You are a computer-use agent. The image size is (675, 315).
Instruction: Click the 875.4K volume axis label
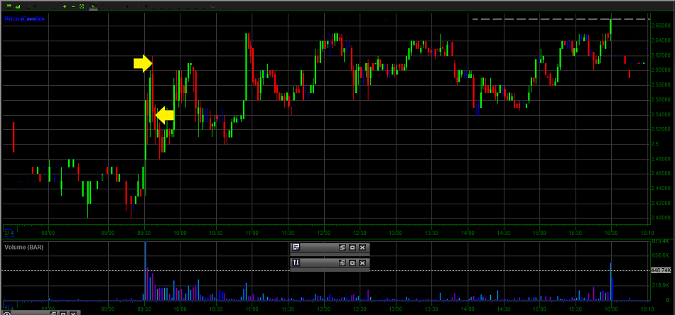point(660,241)
